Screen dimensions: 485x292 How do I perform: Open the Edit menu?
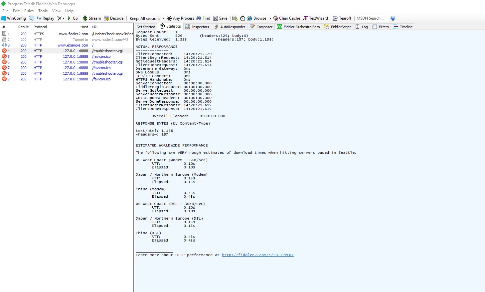pyautogui.click(x=16, y=11)
